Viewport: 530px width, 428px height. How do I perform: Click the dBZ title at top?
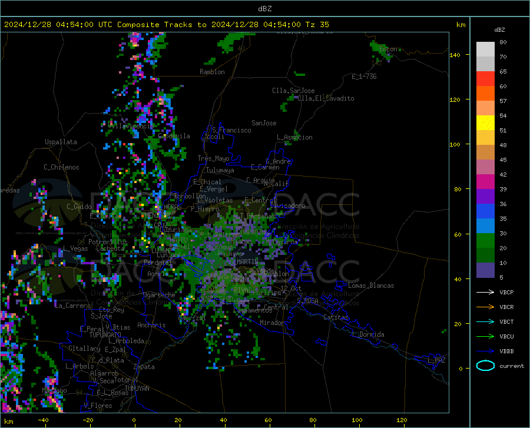click(x=264, y=9)
